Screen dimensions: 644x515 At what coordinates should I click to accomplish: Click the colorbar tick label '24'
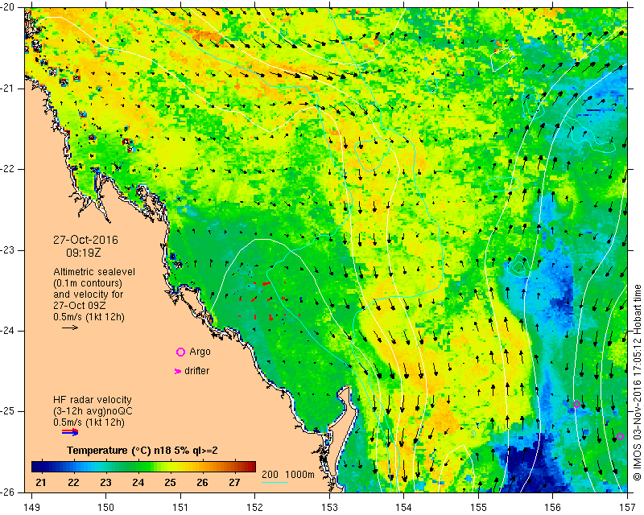coord(138,482)
